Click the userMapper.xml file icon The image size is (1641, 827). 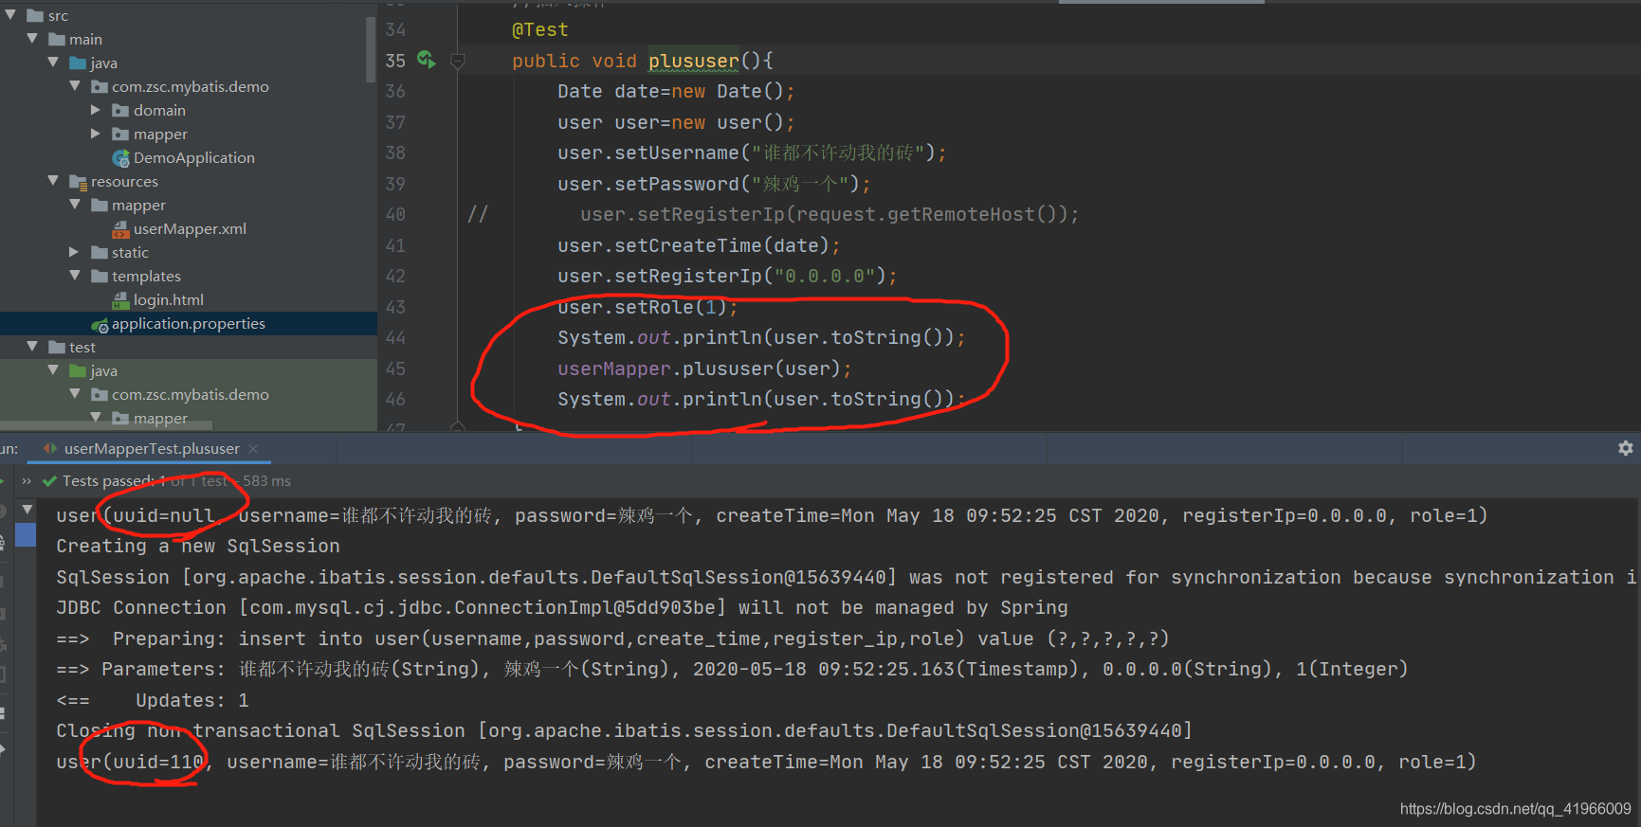(x=120, y=229)
